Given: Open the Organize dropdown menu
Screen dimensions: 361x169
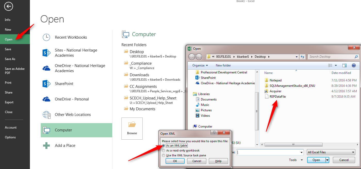Looking at the screenshot, I should [x=200, y=65].
